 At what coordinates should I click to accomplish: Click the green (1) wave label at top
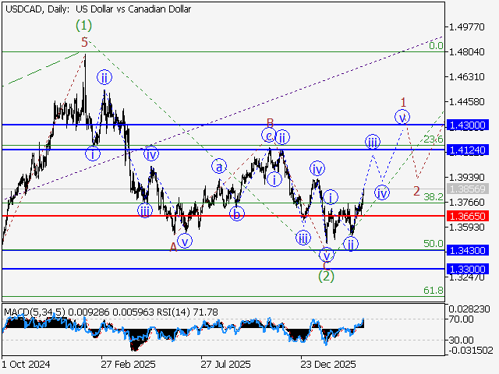point(84,26)
